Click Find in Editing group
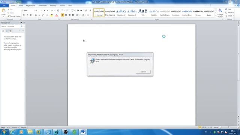 229,9
